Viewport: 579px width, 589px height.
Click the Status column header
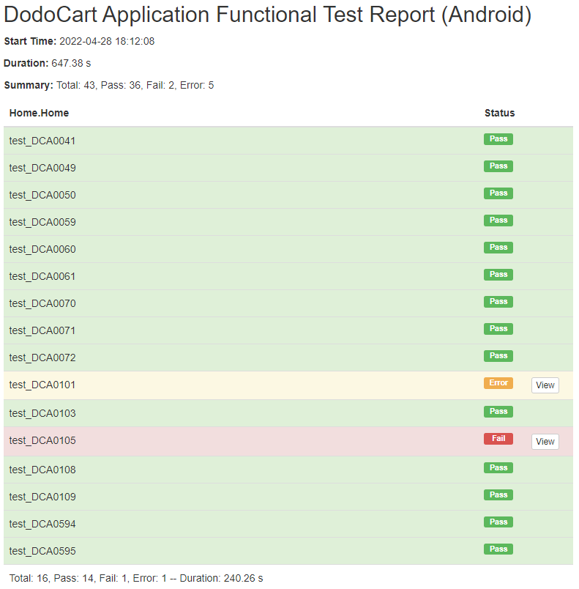[x=499, y=113]
